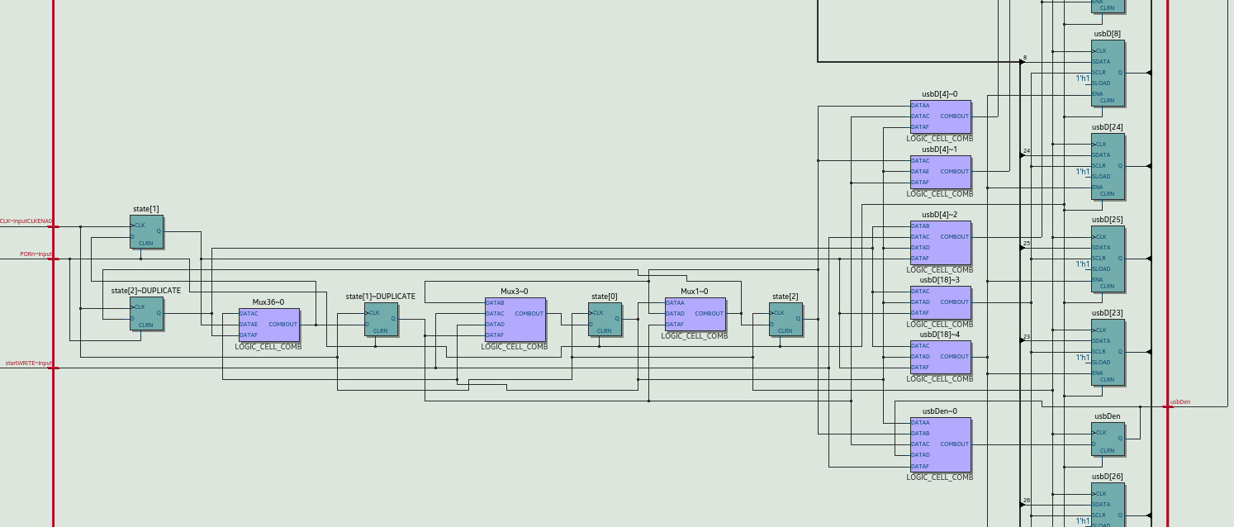
Task: Select the usbD[18]~3 logic cell
Action: coord(940,302)
